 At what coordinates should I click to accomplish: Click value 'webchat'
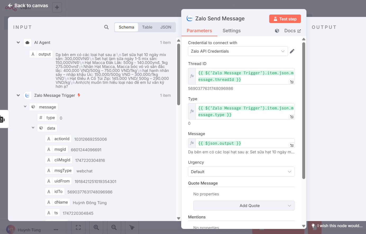pos(84,171)
